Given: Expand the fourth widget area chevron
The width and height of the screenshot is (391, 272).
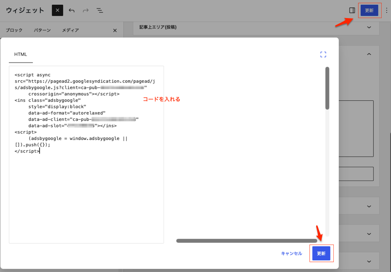Looking at the screenshot, I should tap(369, 234).
